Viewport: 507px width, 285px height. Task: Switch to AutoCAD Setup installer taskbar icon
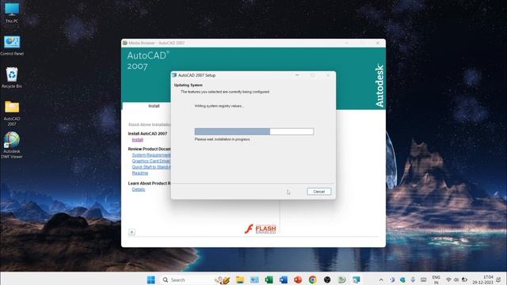coord(356,279)
